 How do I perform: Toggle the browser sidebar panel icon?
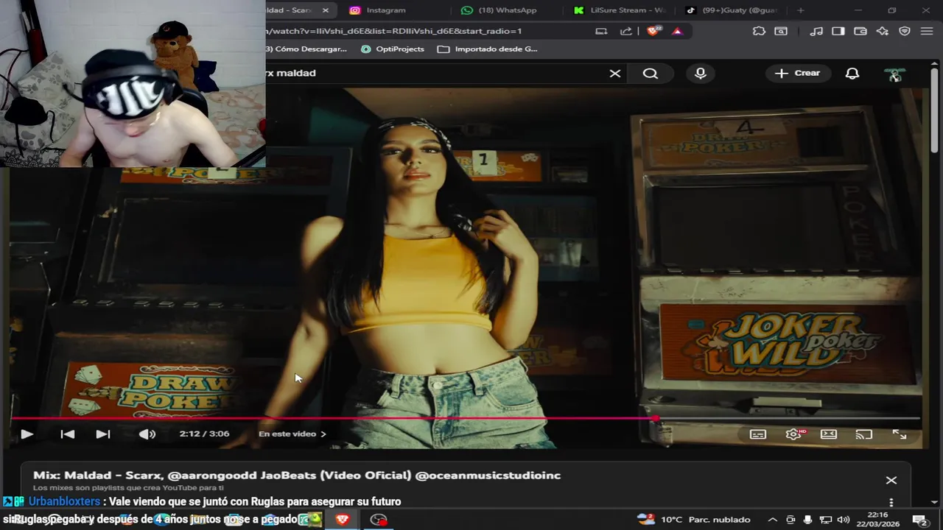tap(838, 31)
